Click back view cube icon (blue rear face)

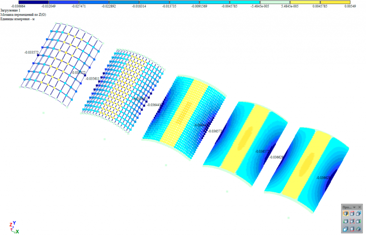(x=358, y=214)
